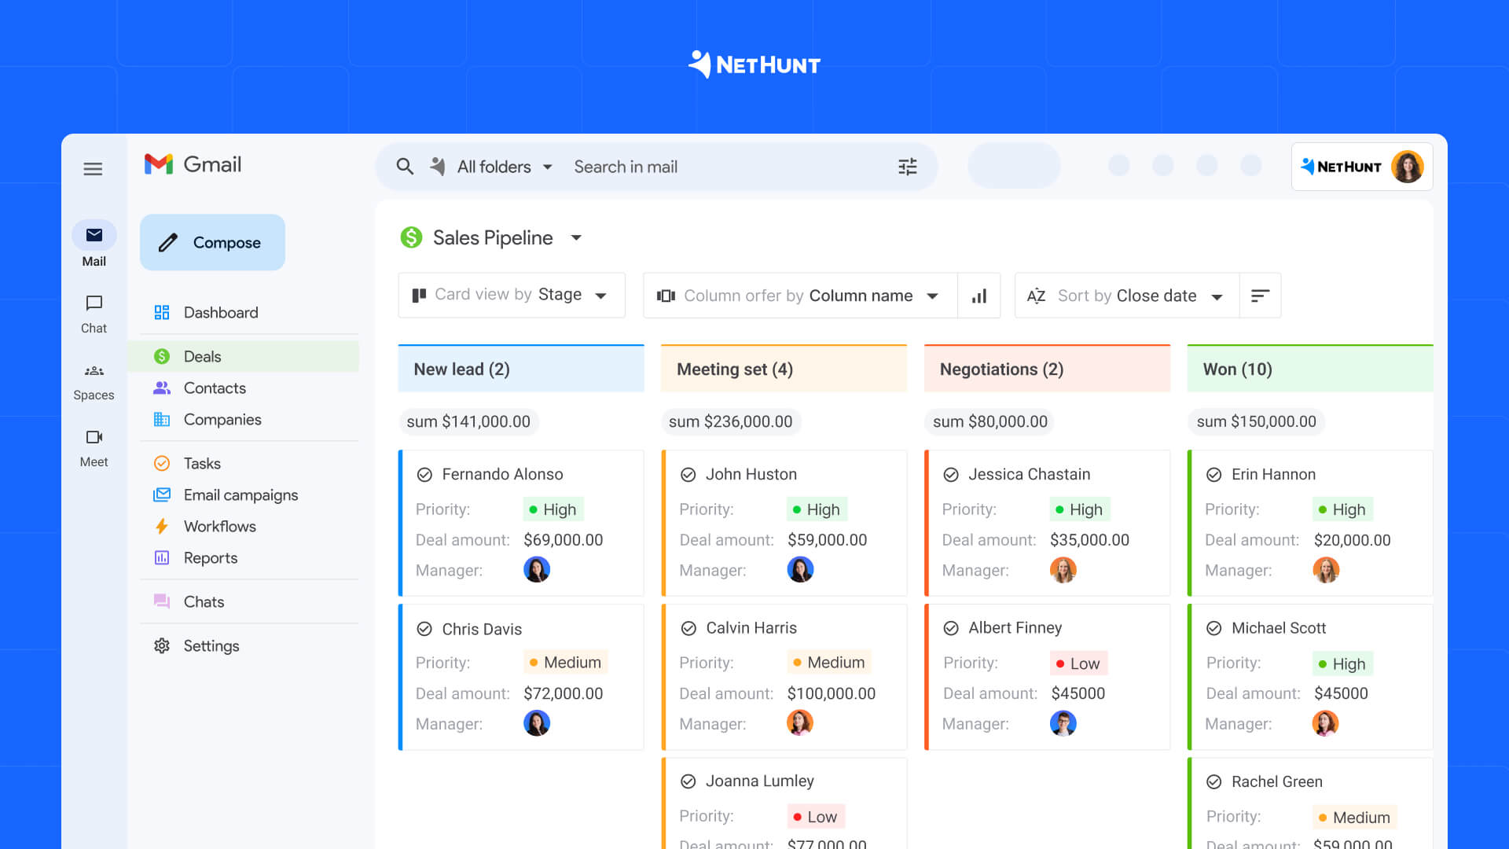
Task: Open the Dashboard panel
Action: pyautogui.click(x=220, y=312)
